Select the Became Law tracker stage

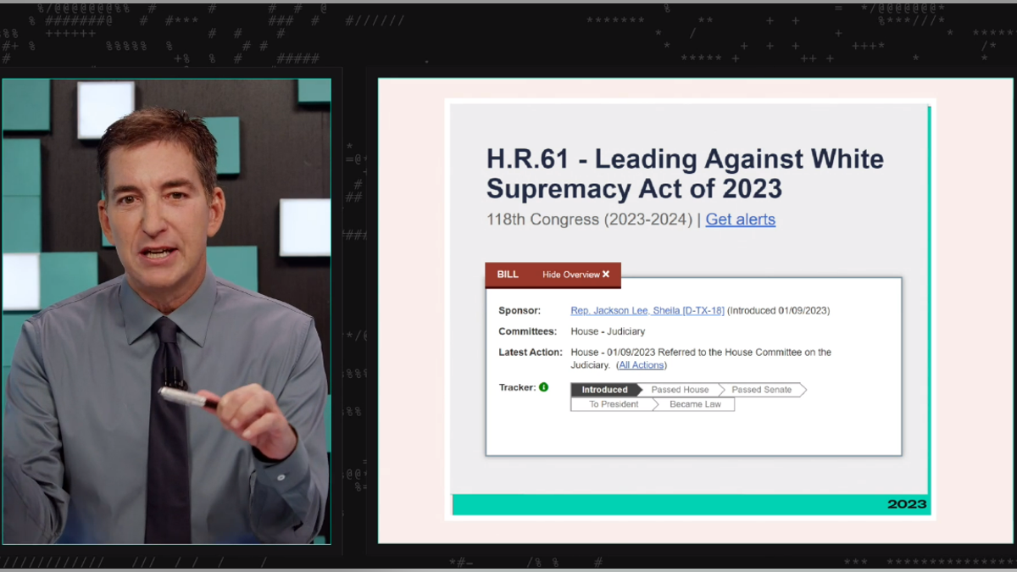695,404
